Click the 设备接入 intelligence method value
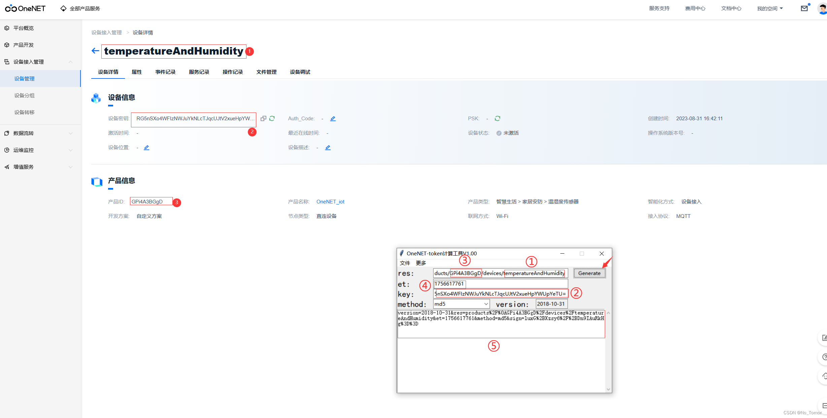This screenshot has height=418, width=827. 691,201
